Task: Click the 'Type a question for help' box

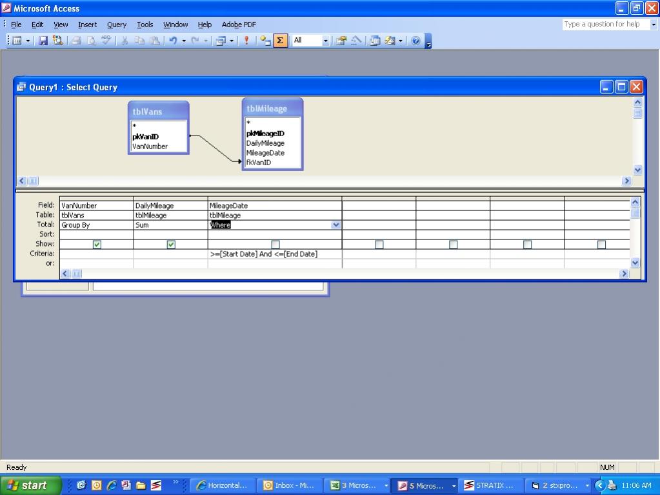Action: coord(606,25)
